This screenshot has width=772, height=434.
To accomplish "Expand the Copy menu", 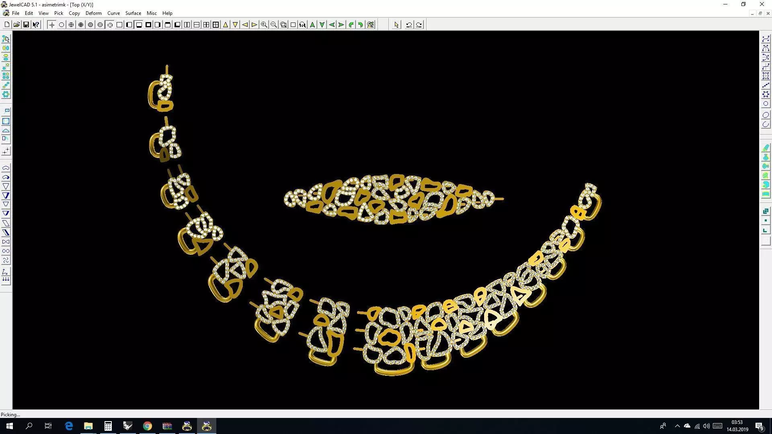I will [74, 13].
